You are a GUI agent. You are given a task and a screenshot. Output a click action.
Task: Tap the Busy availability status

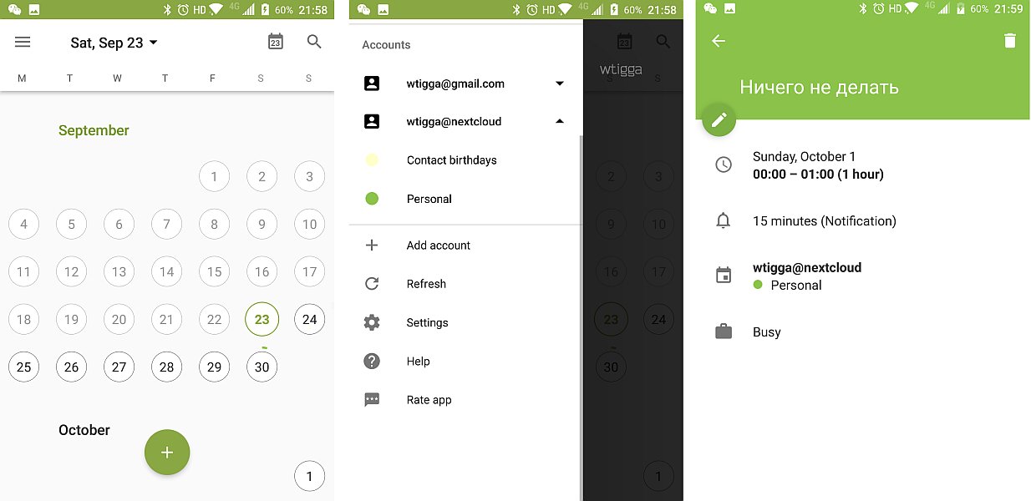(x=766, y=331)
